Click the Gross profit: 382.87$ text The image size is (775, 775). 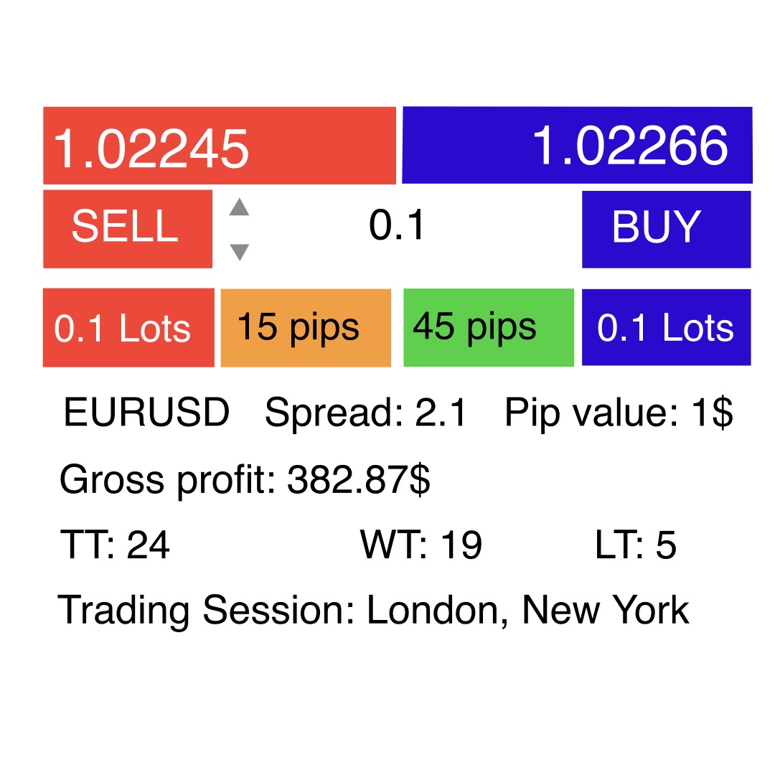pyautogui.click(x=245, y=479)
